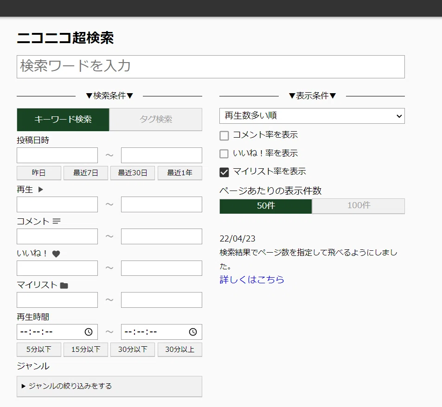Select 100件 per page option
Screen dimensions: 442x407
coord(358,206)
